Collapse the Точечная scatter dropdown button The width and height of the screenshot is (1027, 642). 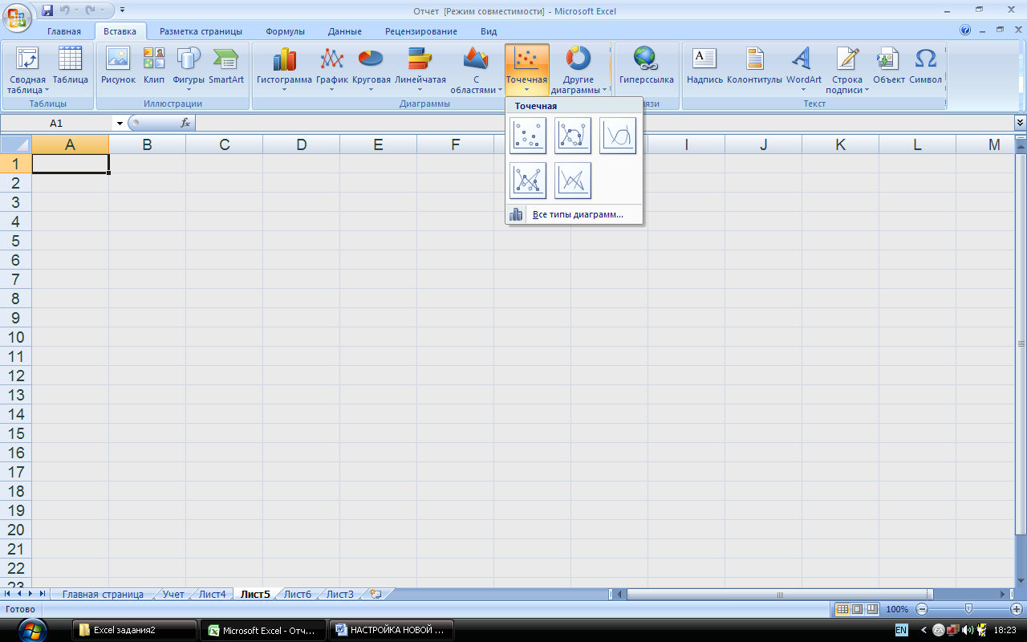(x=526, y=71)
